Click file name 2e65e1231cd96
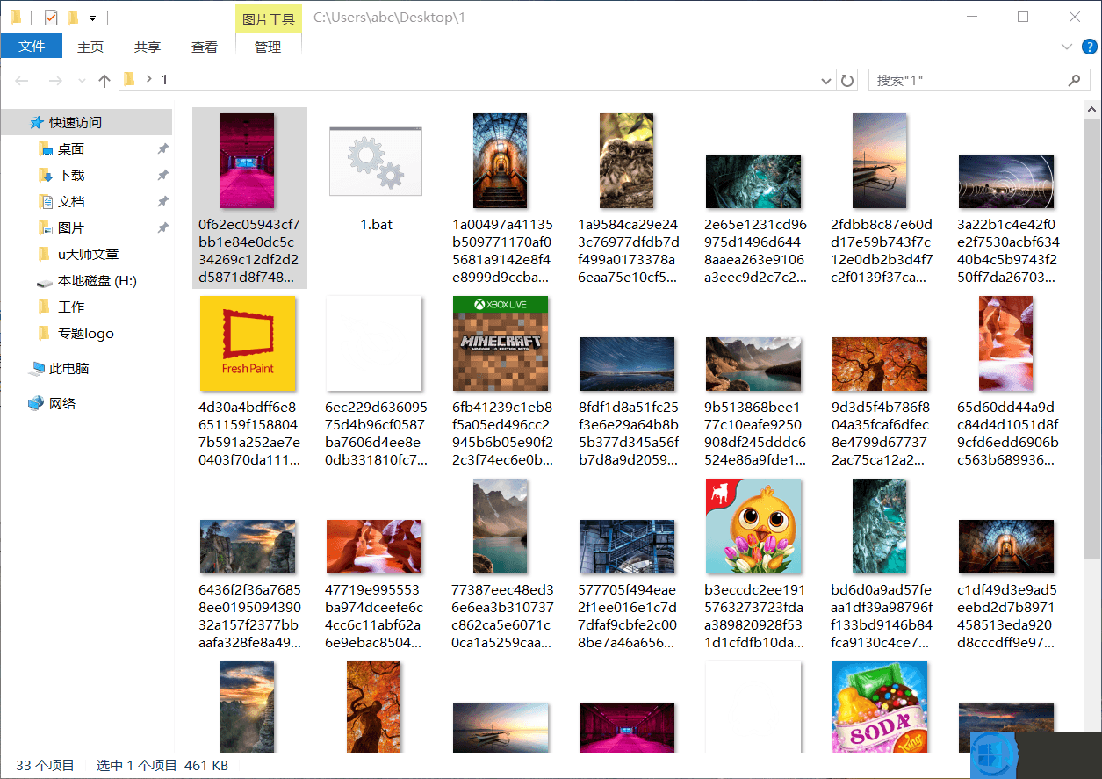 tap(753, 251)
